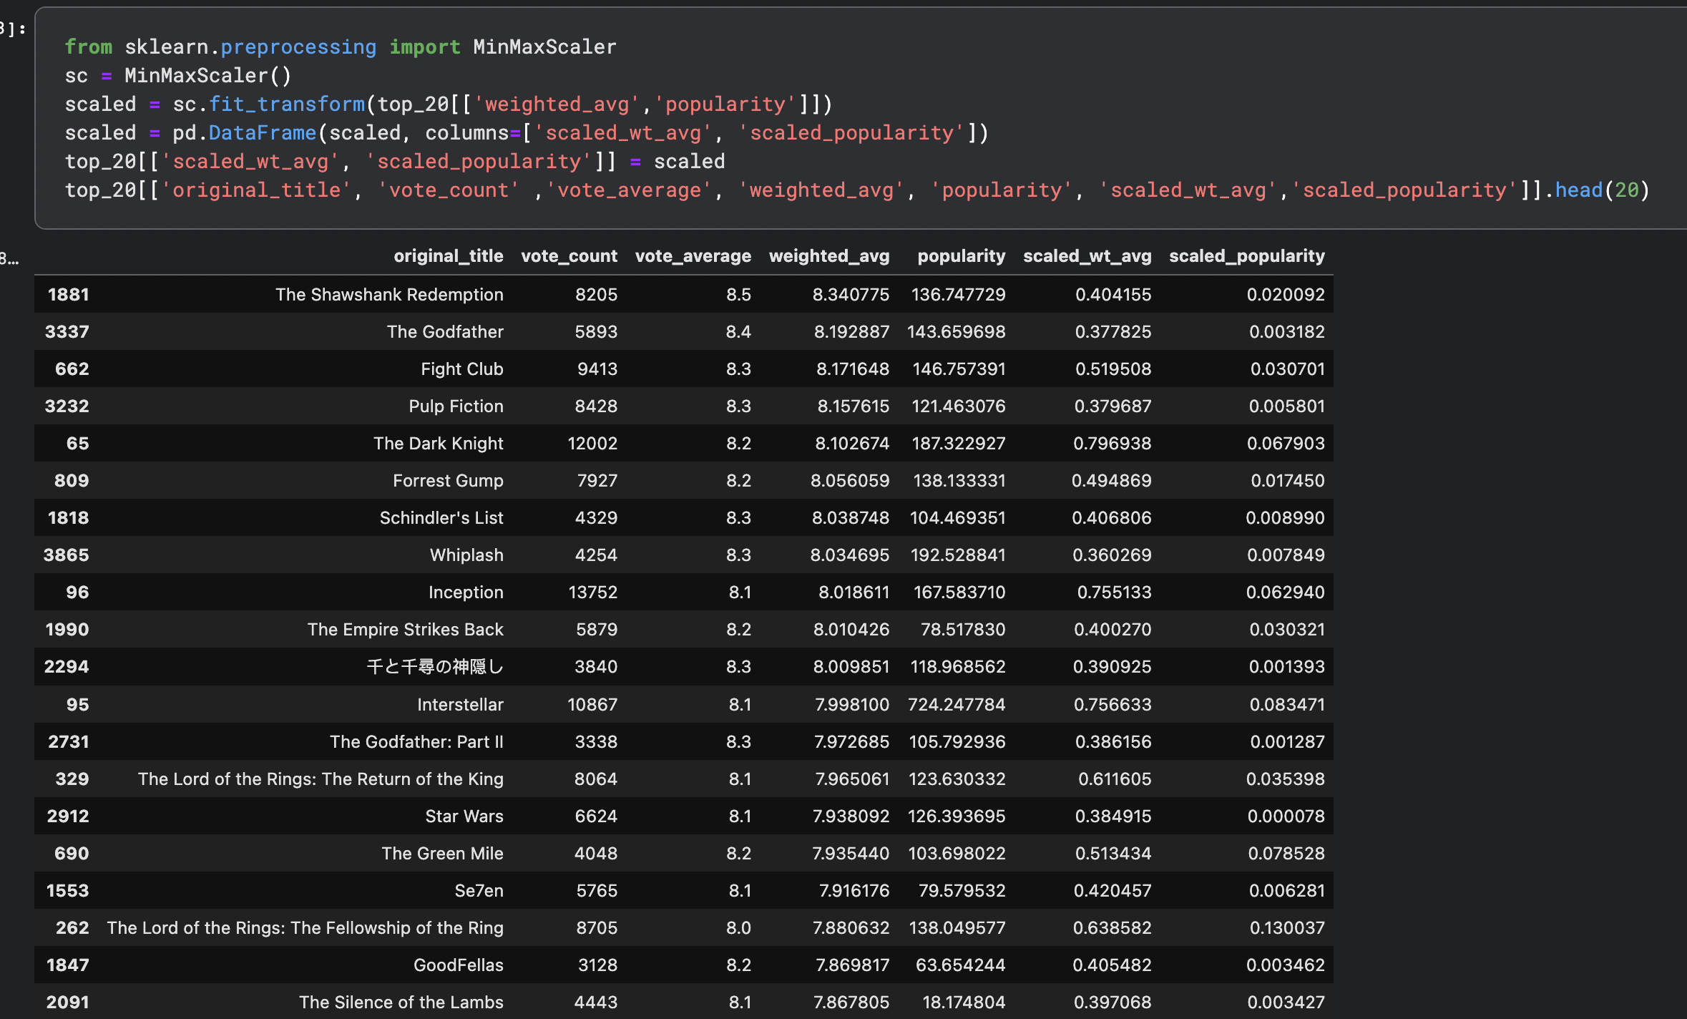Viewport: 1687px width, 1019px height.
Task: Click popularity value 724.247784
Action: (957, 704)
